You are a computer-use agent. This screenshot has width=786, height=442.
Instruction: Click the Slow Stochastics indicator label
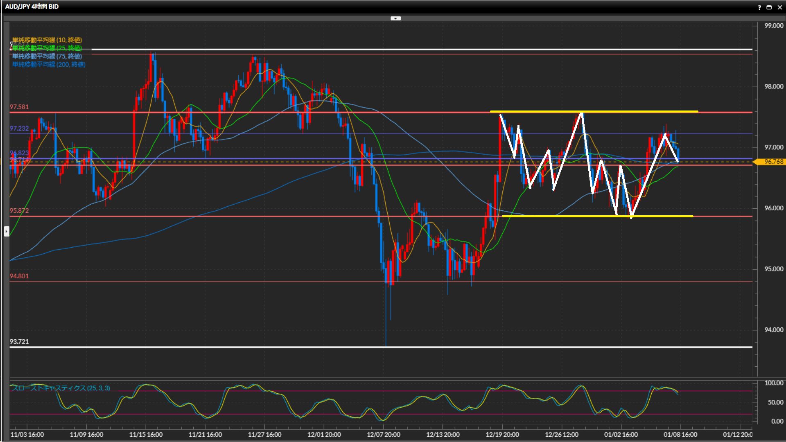click(x=61, y=388)
